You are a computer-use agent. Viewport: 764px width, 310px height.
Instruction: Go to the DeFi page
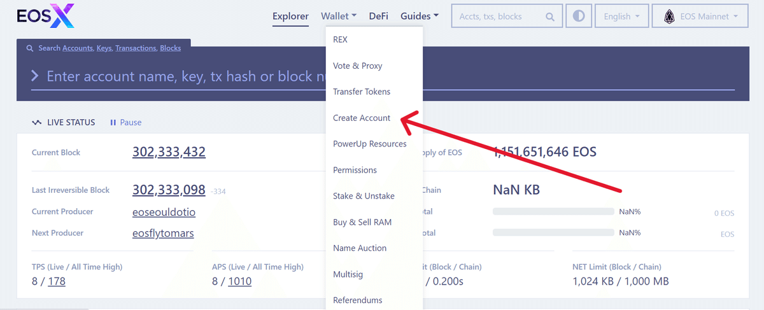click(x=378, y=17)
